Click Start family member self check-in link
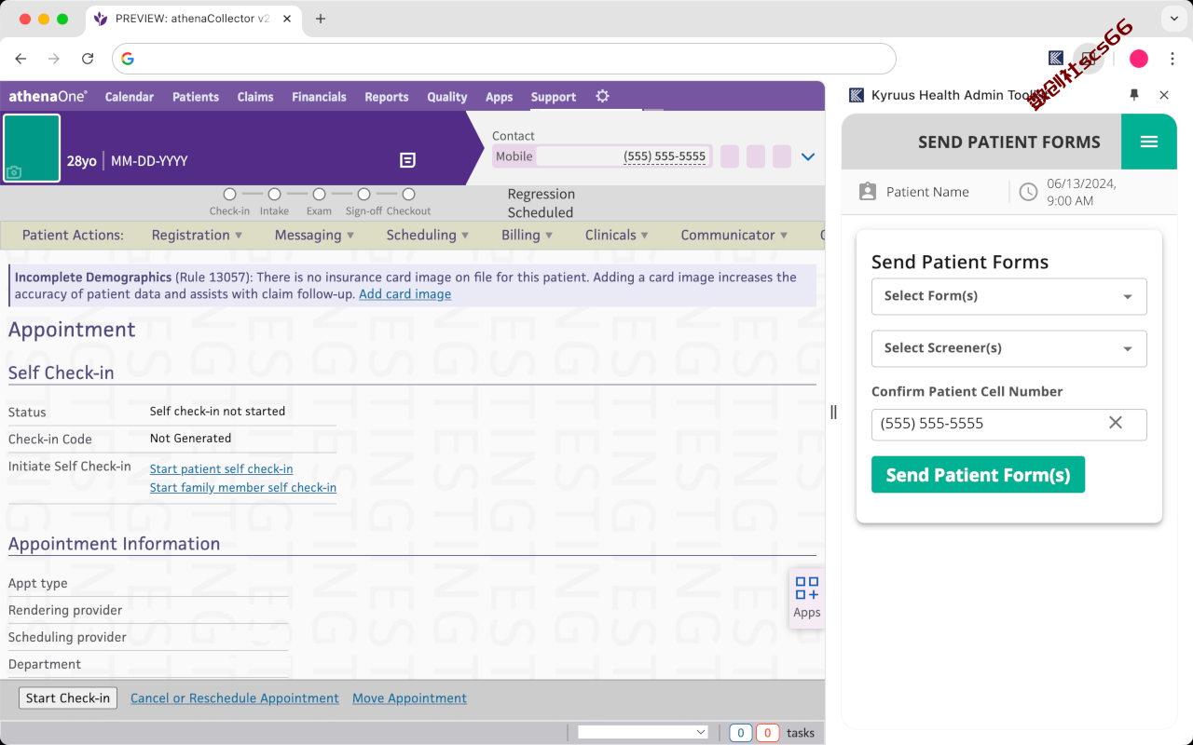Viewport: 1193px width, 745px height. tap(243, 488)
